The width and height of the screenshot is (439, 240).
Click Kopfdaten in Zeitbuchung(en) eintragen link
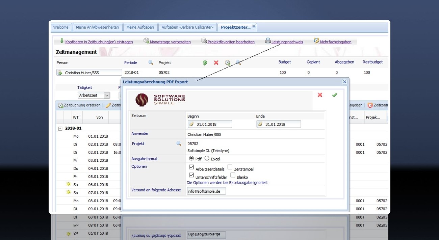(x=99, y=42)
